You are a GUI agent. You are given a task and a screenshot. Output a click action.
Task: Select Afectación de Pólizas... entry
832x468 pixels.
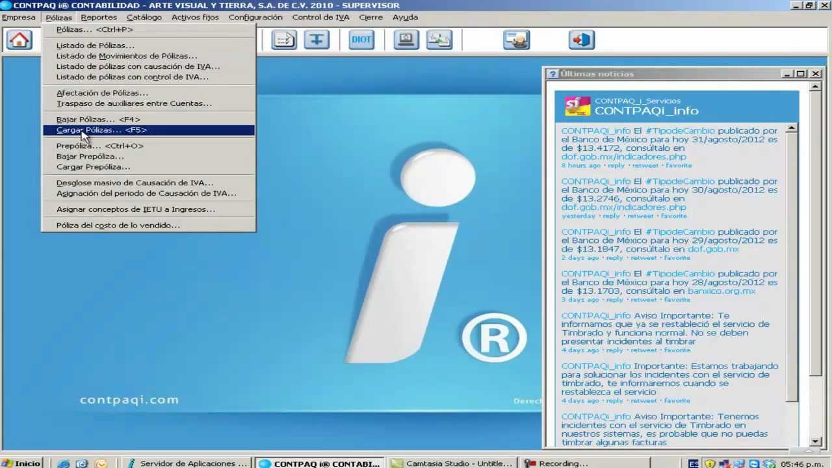pyautogui.click(x=149, y=93)
